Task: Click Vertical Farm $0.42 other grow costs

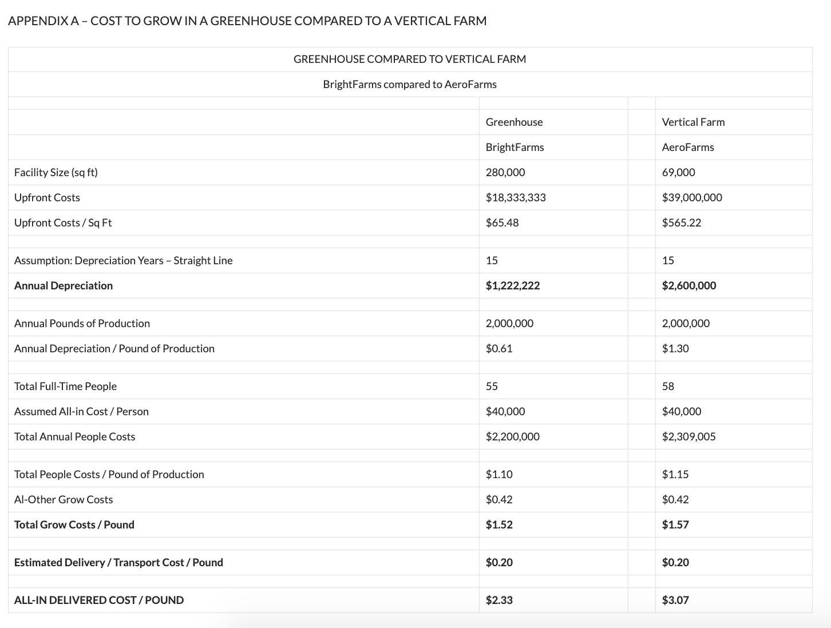Action: click(x=675, y=499)
